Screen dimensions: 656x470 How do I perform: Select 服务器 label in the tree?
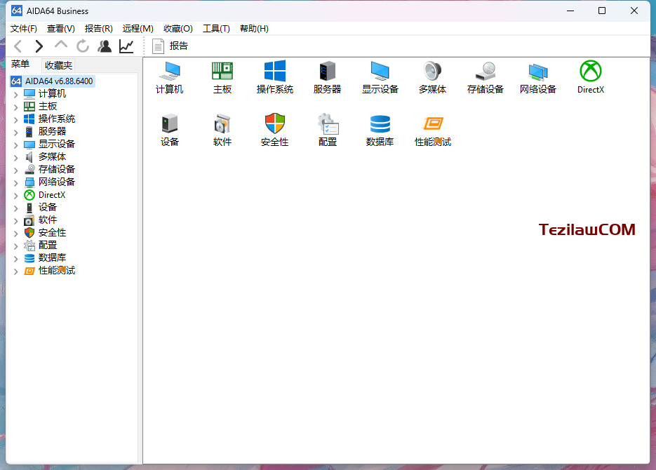point(53,131)
